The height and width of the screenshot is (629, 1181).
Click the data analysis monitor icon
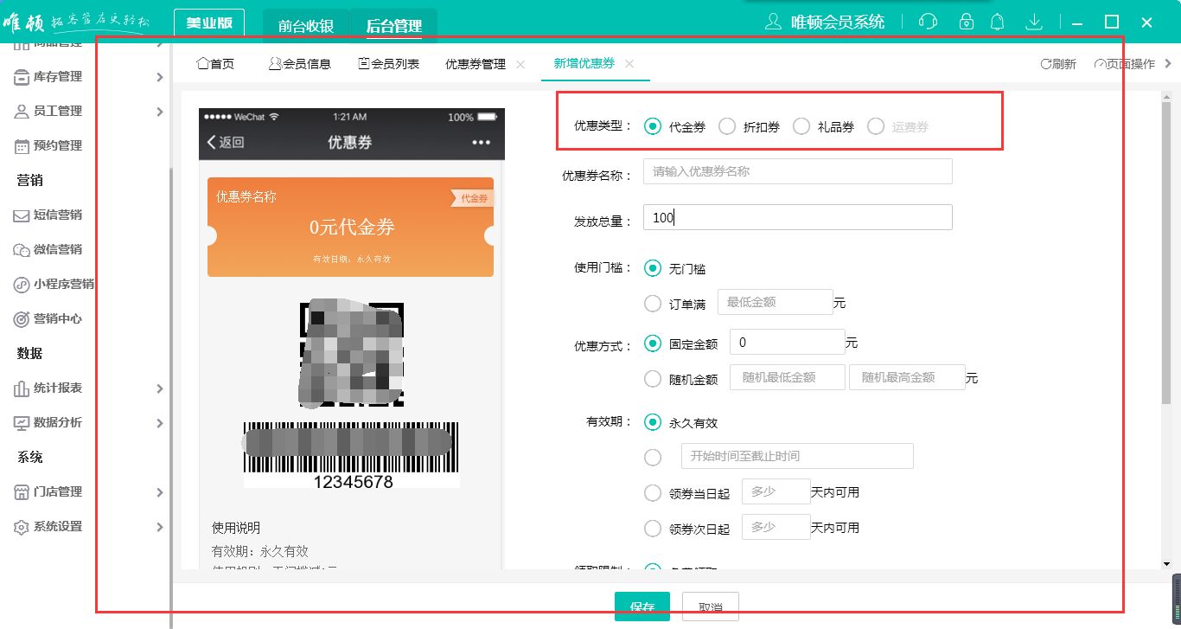tap(22, 423)
